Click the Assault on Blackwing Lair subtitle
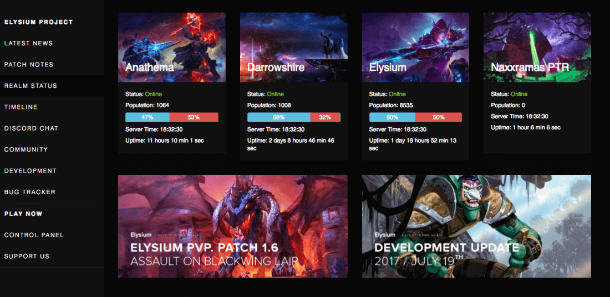Viewport: 610px width, 297px height. [215, 261]
